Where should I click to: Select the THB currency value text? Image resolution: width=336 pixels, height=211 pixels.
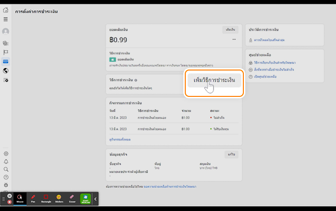click(x=208, y=168)
